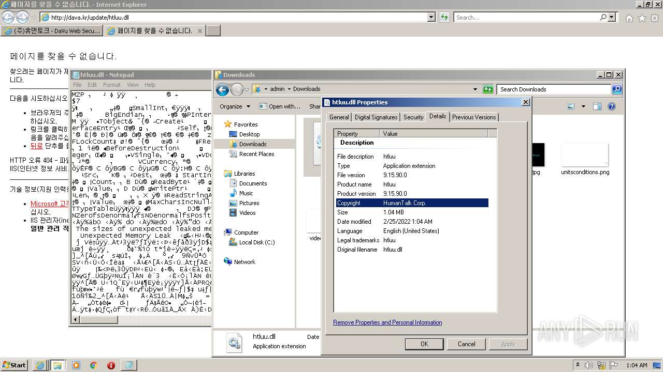Click Open with... in Explorer toolbar
The image size is (663, 372).
(x=280, y=106)
